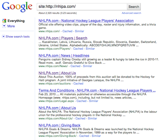Click the Everything colorful icon
Viewport: 162px width, 140px height.
[x=4, y=21]
